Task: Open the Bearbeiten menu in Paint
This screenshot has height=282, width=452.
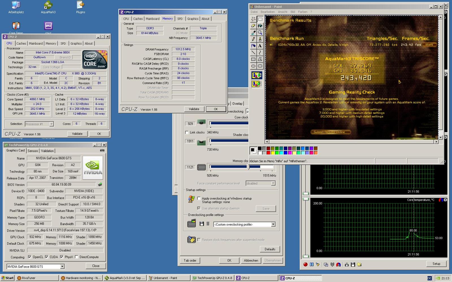Action: tap(268, 12)
